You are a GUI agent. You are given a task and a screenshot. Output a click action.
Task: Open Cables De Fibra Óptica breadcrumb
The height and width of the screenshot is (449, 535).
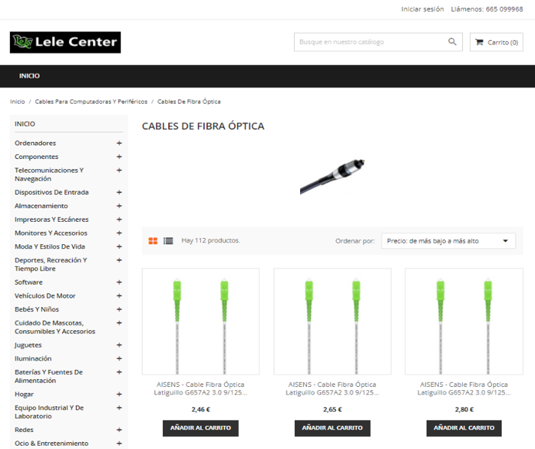189,102
